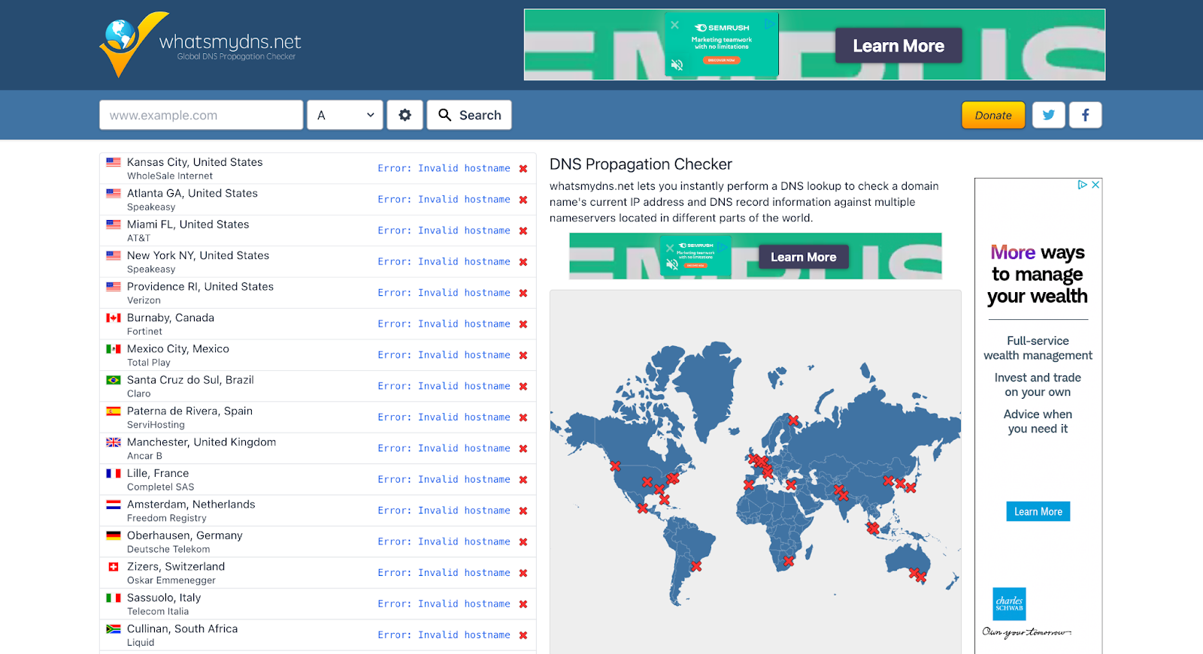This screenshot has height=654, width=1203.
Task: Click the red X marker on South Africa map
Action: click(788, 561)
